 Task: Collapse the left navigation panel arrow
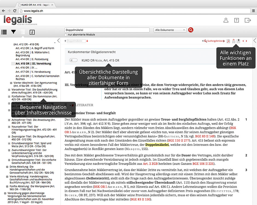(x=58, y=41)
